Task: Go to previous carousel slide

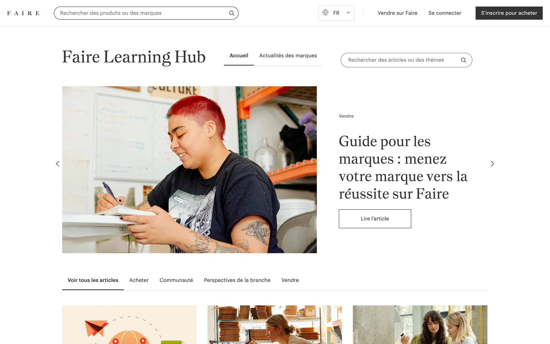Action: coord(58,164)
